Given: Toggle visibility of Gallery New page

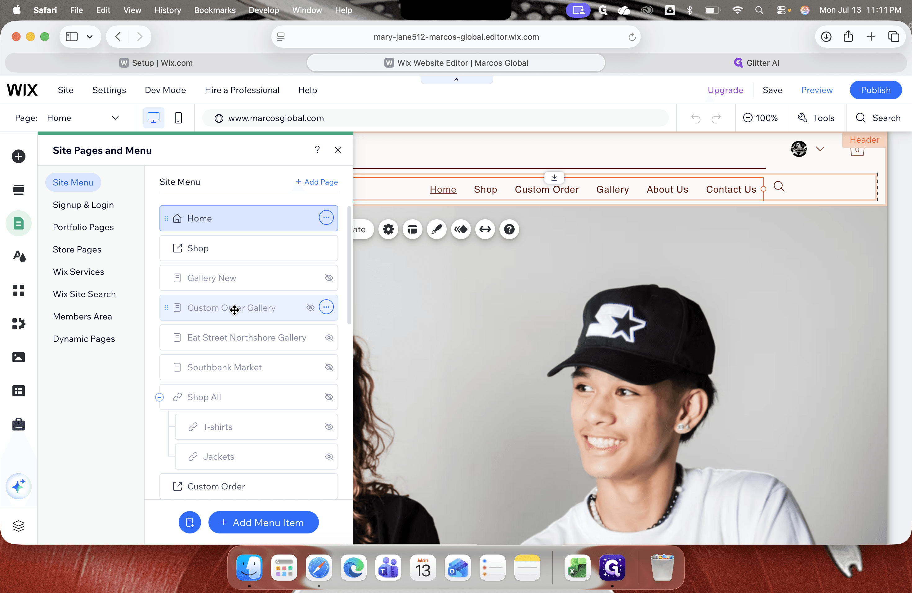Looking at the screenshot, I should coord(329,278).
